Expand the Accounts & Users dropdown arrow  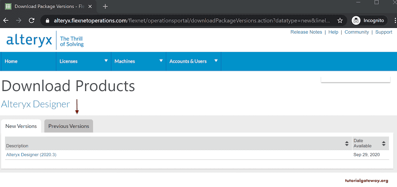pos(216,61)
